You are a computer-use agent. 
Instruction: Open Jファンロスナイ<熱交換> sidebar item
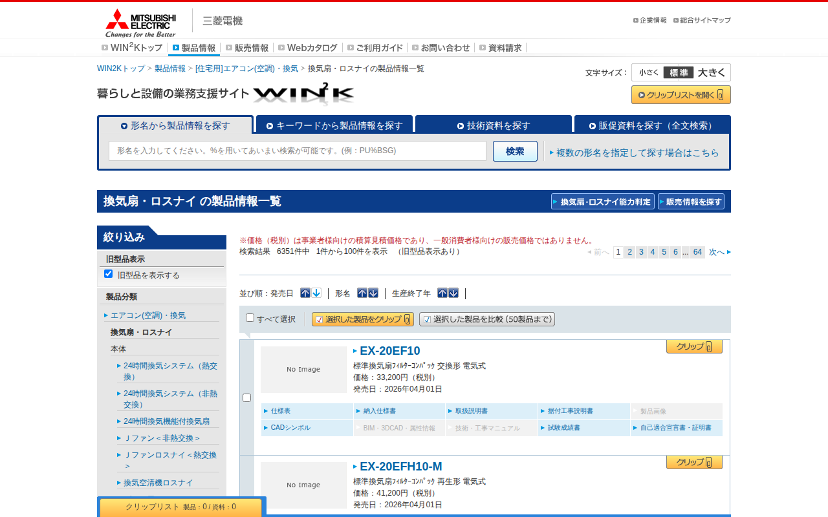(x=170, y=460)
